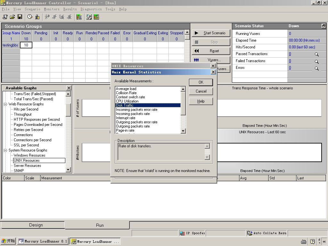Click the magnifier beside Errors

(317, 69)
